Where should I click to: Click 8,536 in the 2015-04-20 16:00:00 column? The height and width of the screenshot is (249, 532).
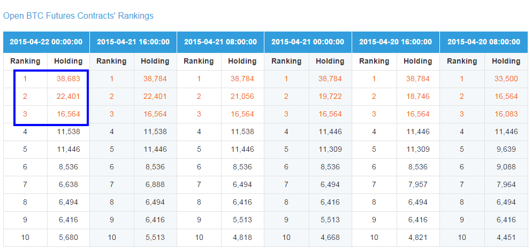(417, 167)
